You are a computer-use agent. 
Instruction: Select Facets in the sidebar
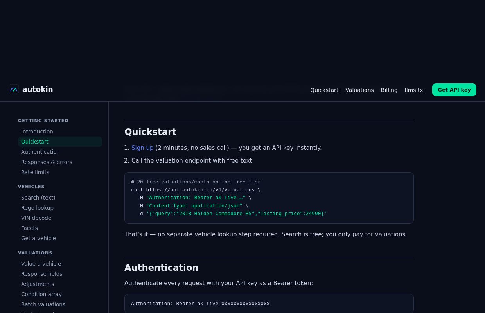[60, 228]
